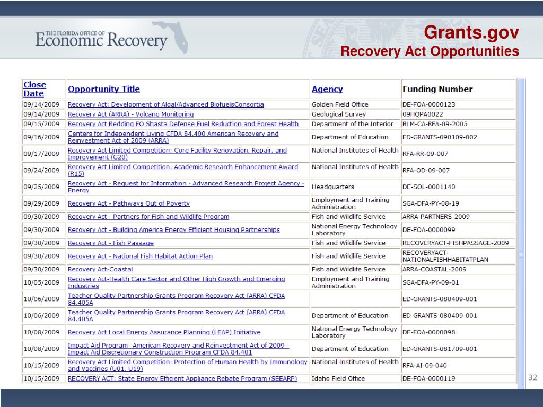The height and width of the screenshot is (407, 543).
Task: Sort by the Opportunity Title column header
Action: (x=103, y=89)
